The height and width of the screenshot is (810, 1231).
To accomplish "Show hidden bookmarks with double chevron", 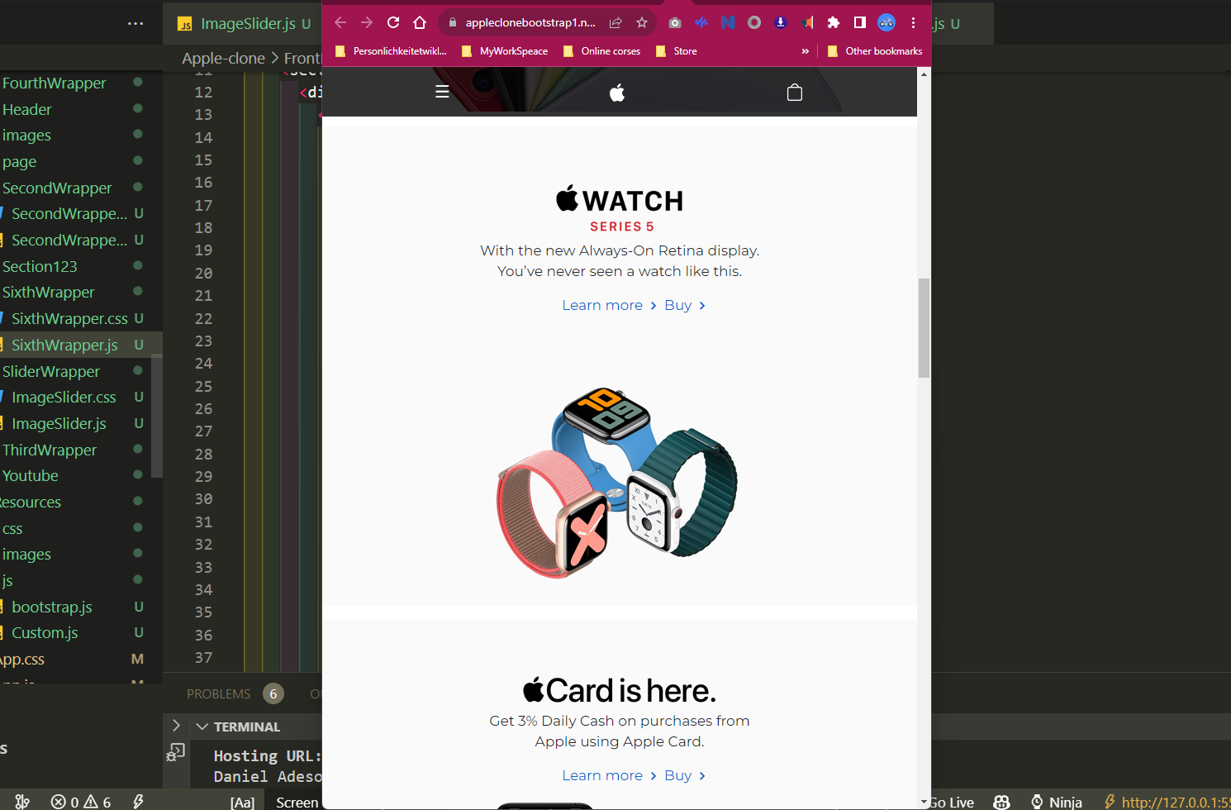I will [x=805, y=51].
